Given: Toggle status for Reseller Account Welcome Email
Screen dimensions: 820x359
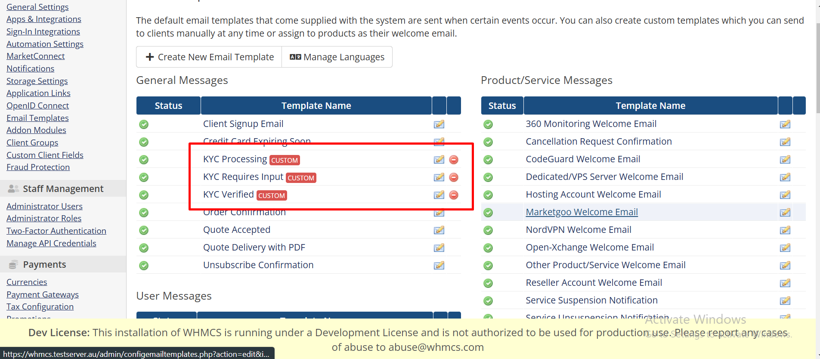Looking at the screenshot, I should pyautogui.click(x=488, y=283).
